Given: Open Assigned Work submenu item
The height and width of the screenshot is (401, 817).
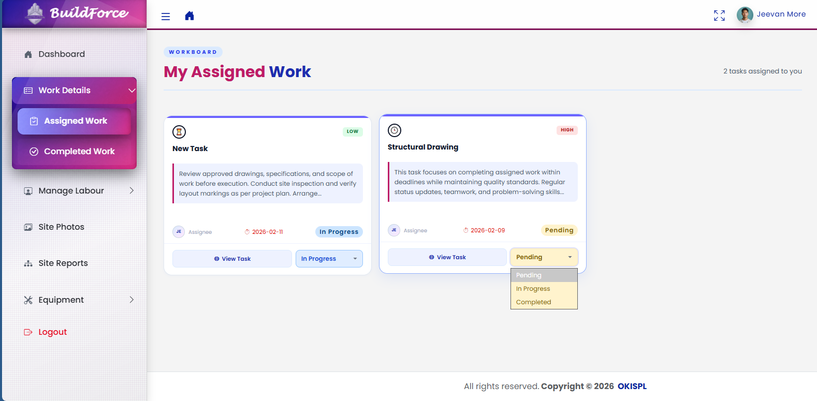Looking at the screenshot, I should tap(75, 121).
